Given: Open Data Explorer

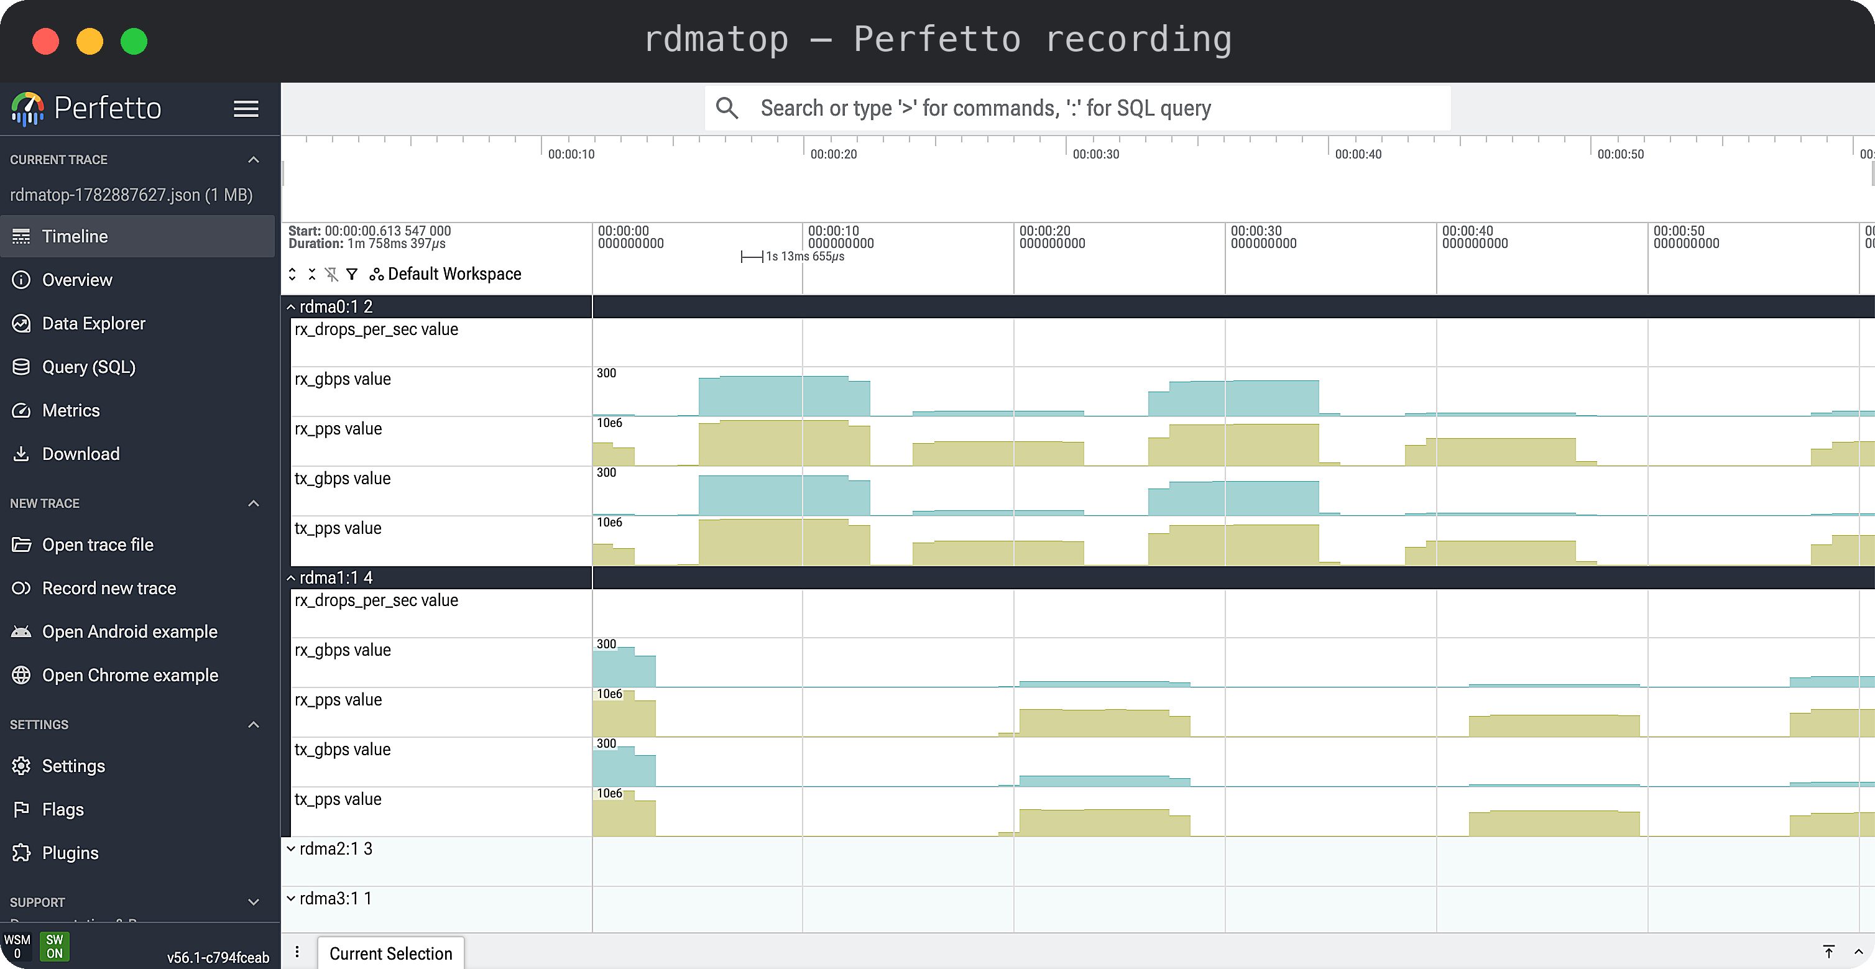Looking at the screenshot, I should tap(137, 324).
